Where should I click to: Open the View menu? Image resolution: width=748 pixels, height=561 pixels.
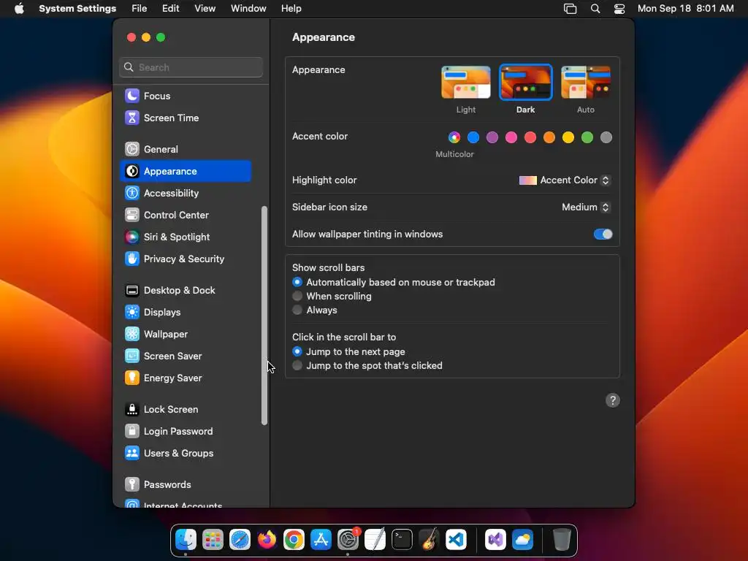(x=205, y=9)
